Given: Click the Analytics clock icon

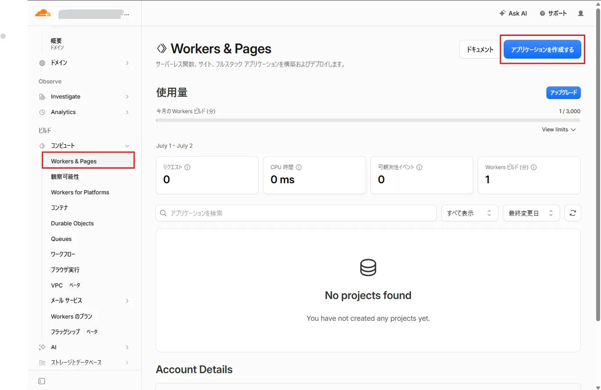Looking at the screenshot, I should [42, 112].
